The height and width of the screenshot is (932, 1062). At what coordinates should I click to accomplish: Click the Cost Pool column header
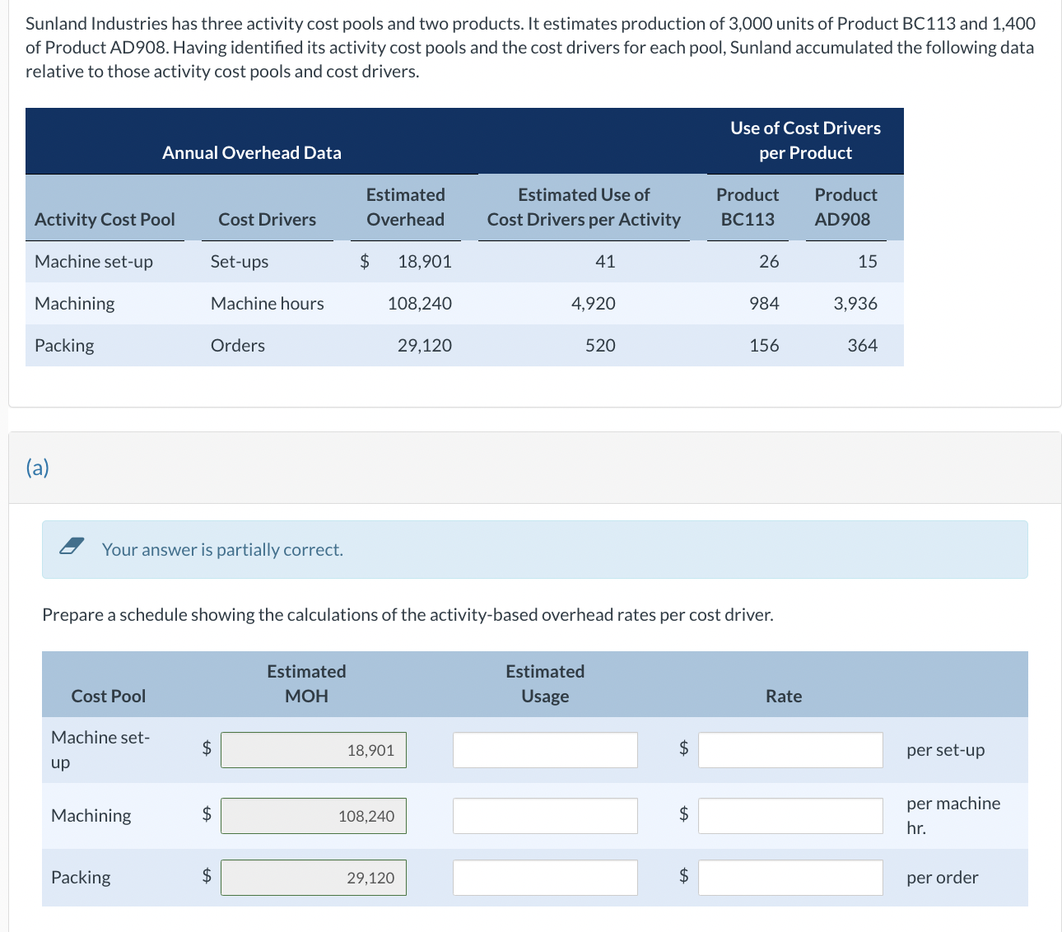click(108, 696)
